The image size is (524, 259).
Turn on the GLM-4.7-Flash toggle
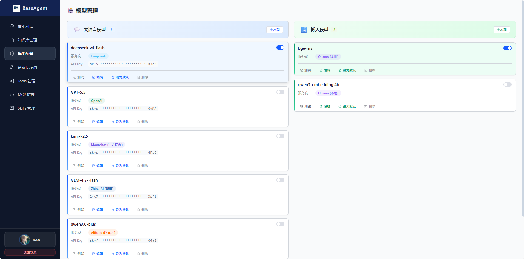click(x=280, y=180)
